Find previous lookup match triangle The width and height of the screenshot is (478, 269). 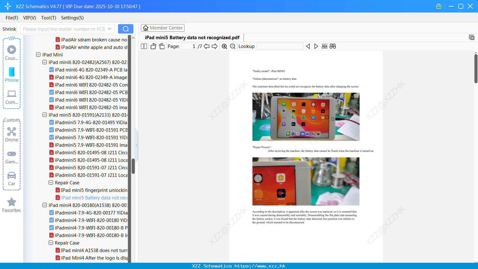[x=308, y=46]
